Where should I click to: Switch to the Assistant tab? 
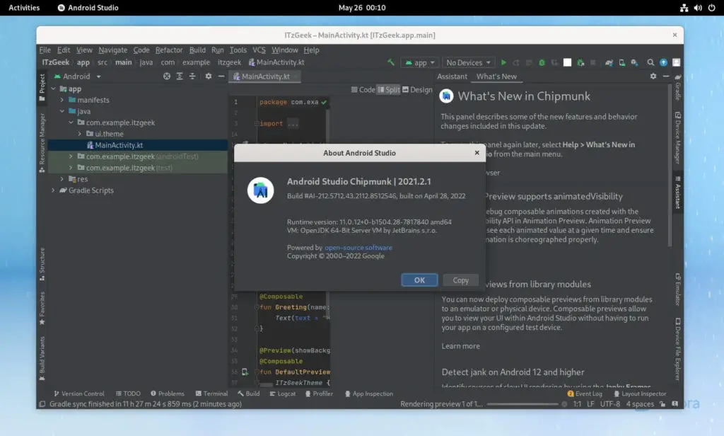[x=452, y=76]
